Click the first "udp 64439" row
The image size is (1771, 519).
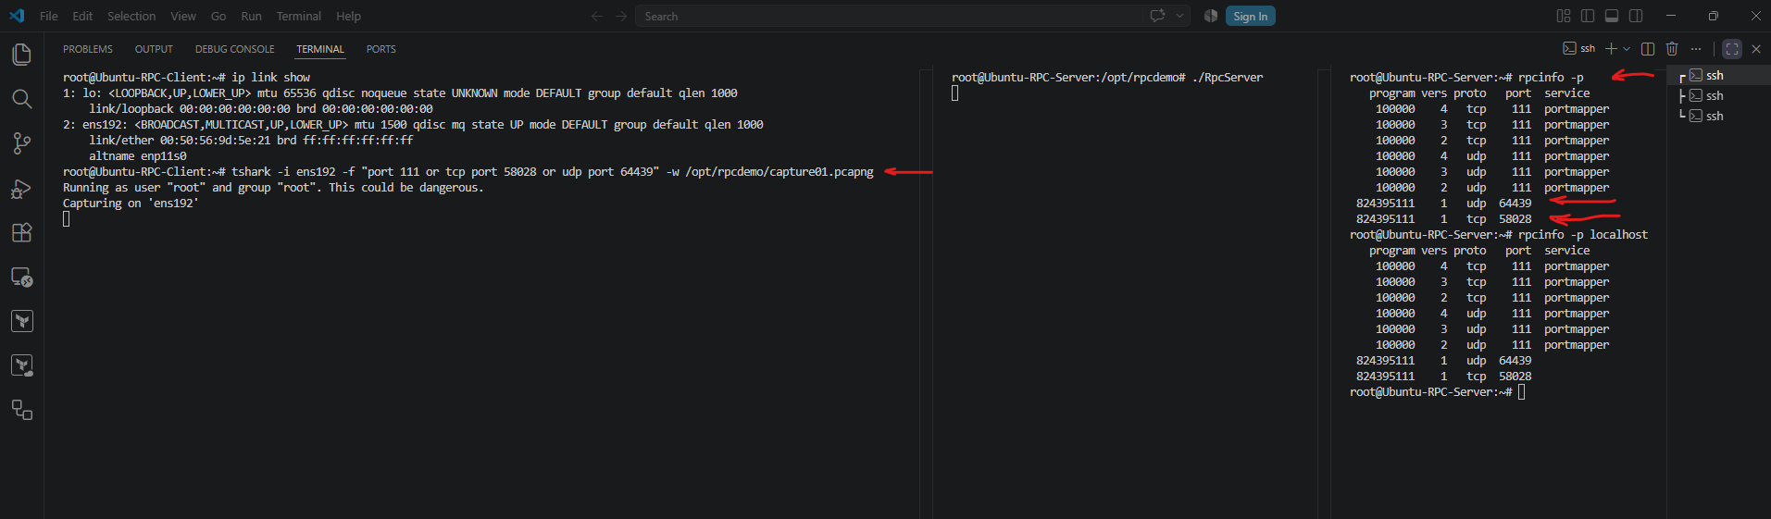pyautogui.click(x=1444, y=203)
